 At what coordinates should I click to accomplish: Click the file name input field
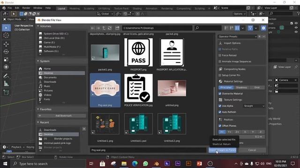[148, 150]
